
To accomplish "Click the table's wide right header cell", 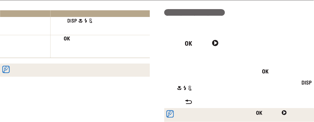I will pyautogui.click(x=100, y=13).
